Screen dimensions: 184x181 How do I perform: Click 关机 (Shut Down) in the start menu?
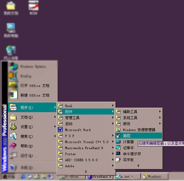pos(26,167)
